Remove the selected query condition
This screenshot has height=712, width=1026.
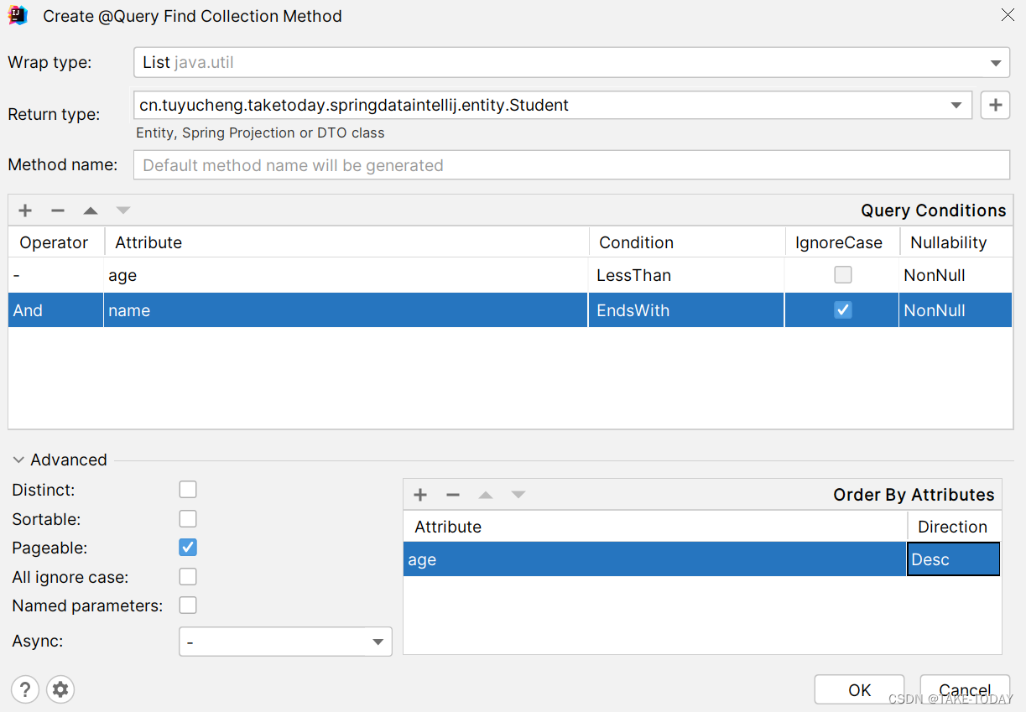[x=58, y=210]
